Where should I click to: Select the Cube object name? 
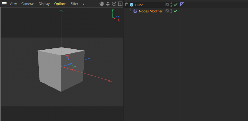coord(139,5)
